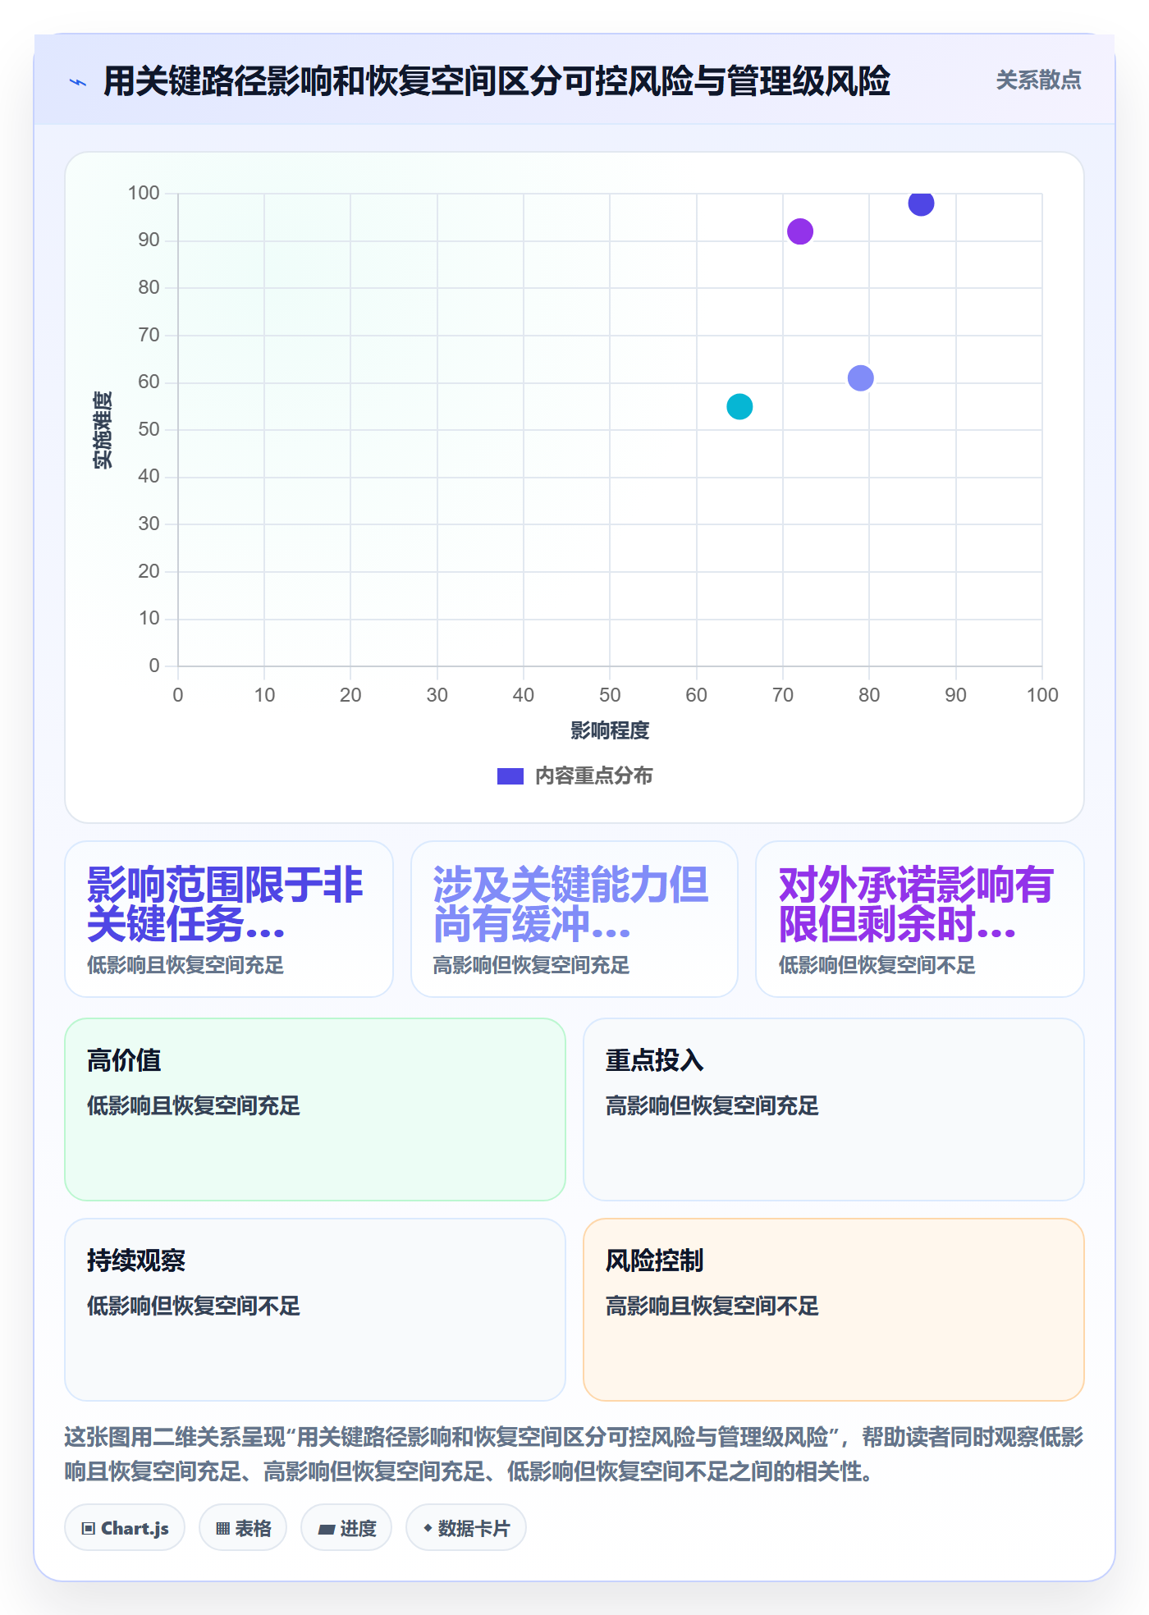This screenshot has width=1149, height=1615.
Task: Click the description paragraph starting 这张图用二维关系
Action: [574, 1454]
